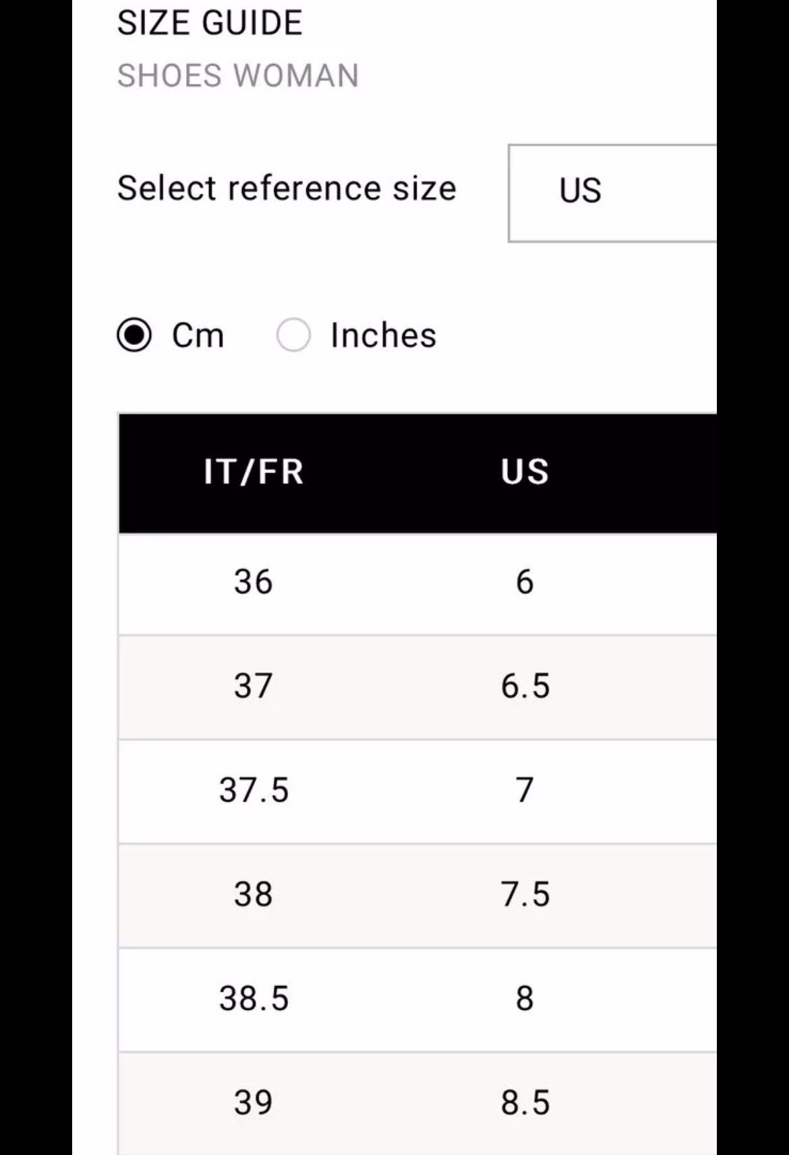Select the Cm radio button
The width and height of the screenshot is (789, 1155).
[134, 335]
